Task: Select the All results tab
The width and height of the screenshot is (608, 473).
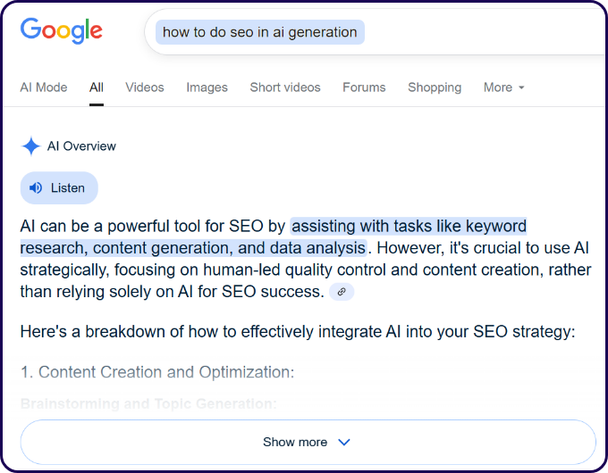Action: 97,87
